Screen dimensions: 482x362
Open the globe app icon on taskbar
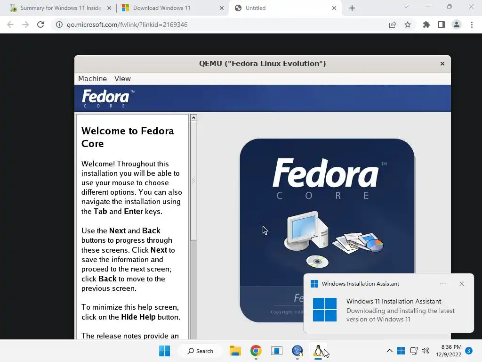pos(297,351)
